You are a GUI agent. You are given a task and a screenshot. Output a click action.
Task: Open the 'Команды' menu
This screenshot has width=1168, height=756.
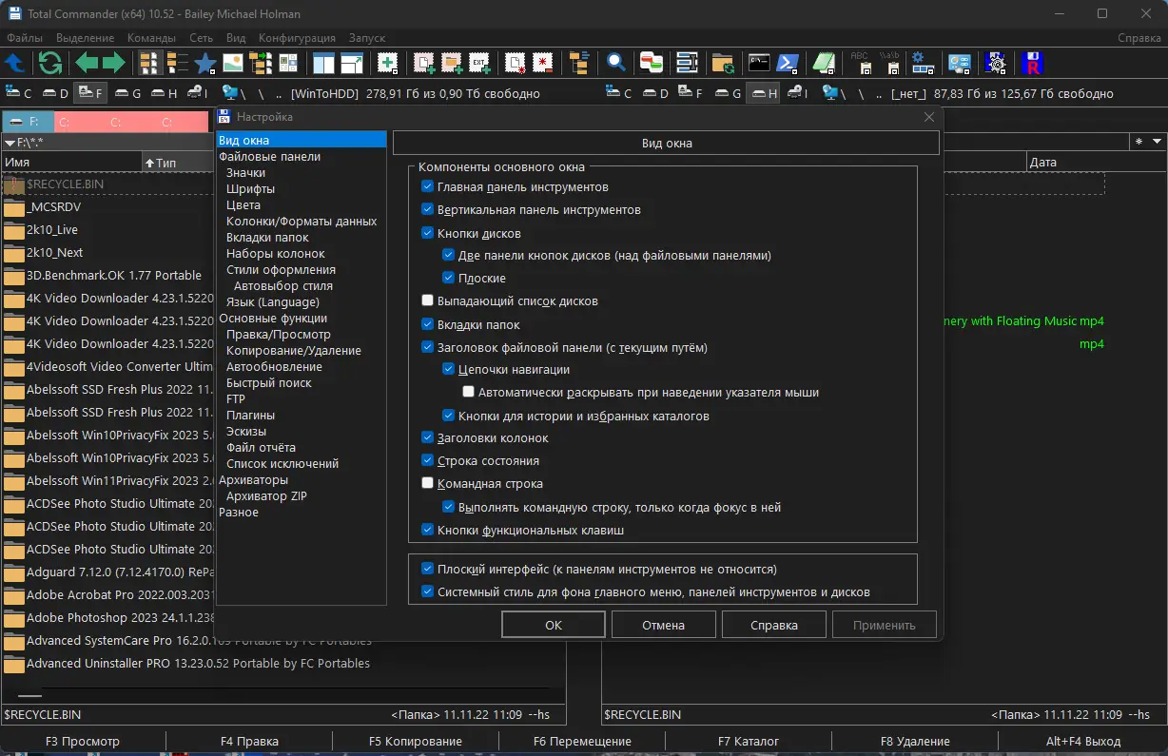[151, 38]
